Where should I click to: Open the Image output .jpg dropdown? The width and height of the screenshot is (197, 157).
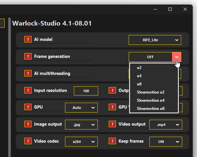point(81,125)
